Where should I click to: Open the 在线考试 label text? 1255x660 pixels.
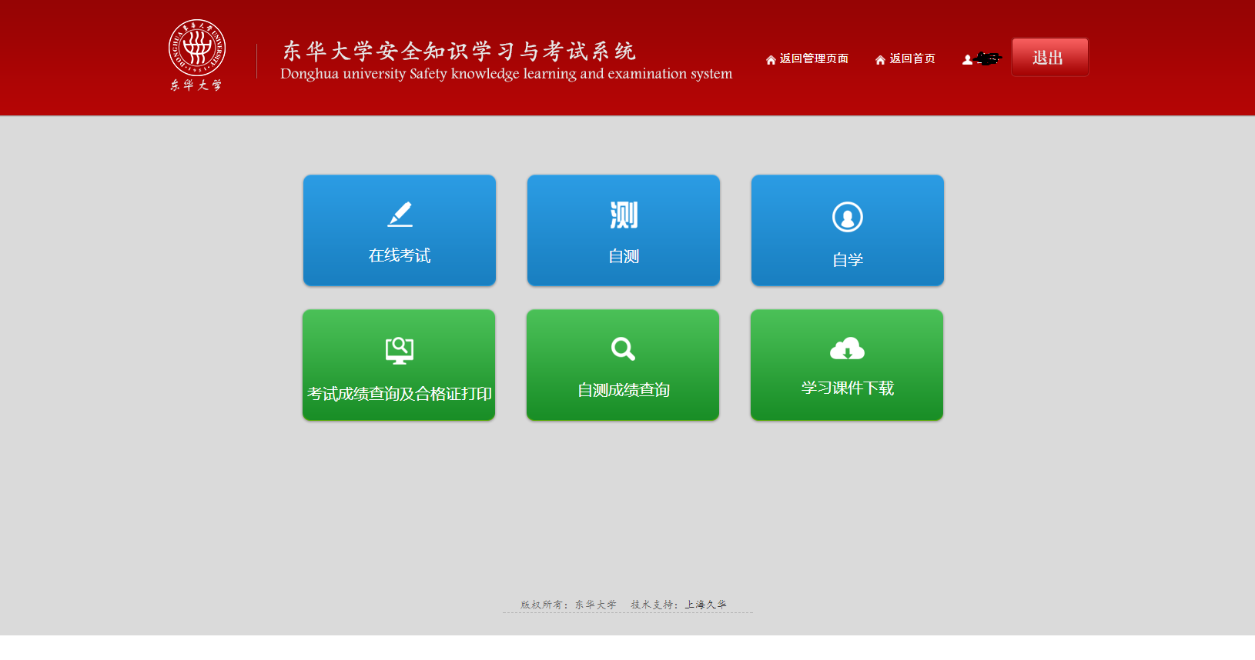(400, 255)
